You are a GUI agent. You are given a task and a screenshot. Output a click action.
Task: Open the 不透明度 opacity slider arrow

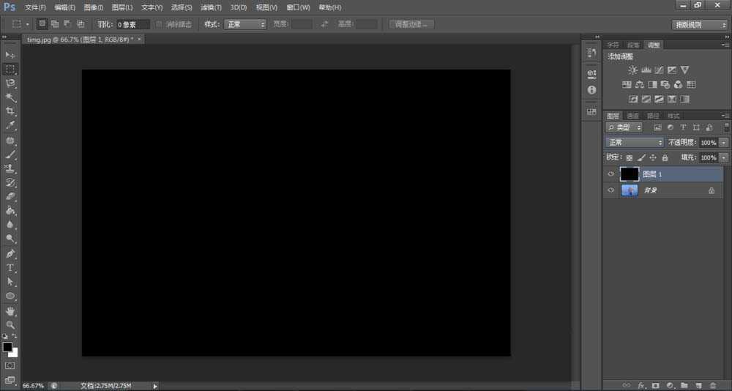tap(724, 142)
